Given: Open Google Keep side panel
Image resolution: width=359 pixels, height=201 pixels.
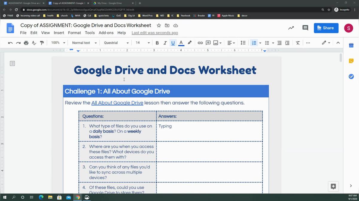Looking at the screenshot, I should [x=351, y=61].
